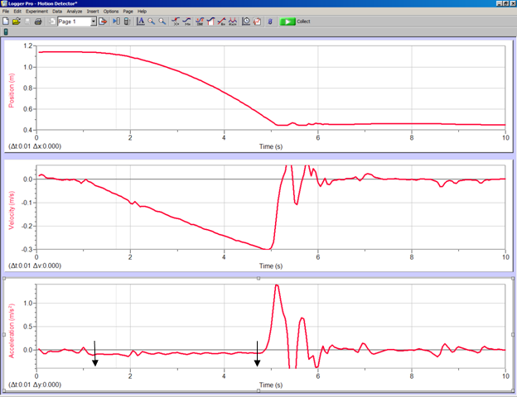Click the Autoscale graph icon
Screen dimensions: 517x397
coord(140,21)
